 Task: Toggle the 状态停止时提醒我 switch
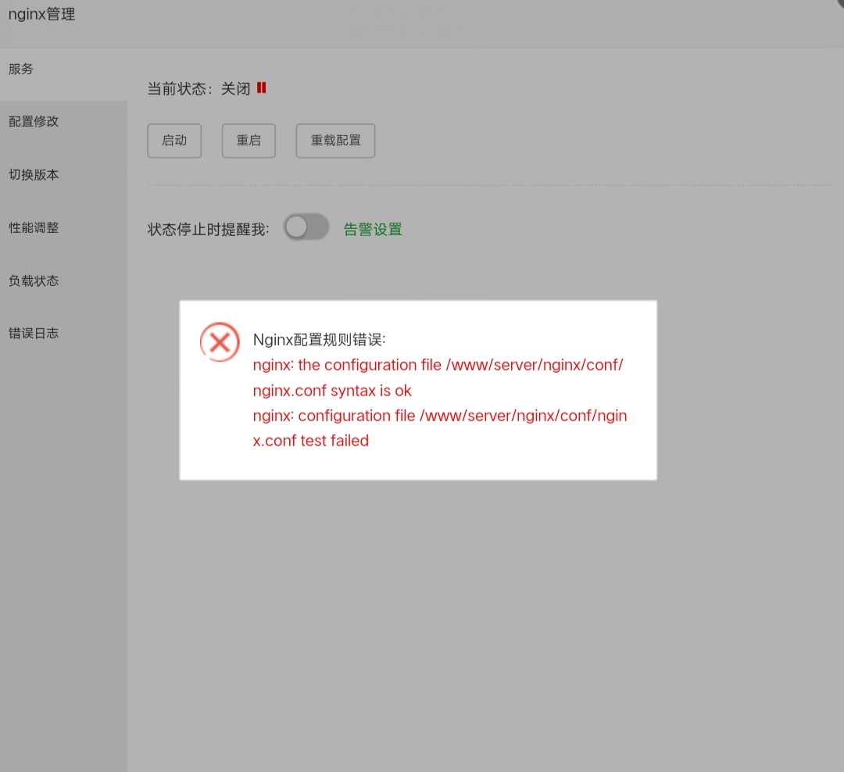click(x=306, y=227)
